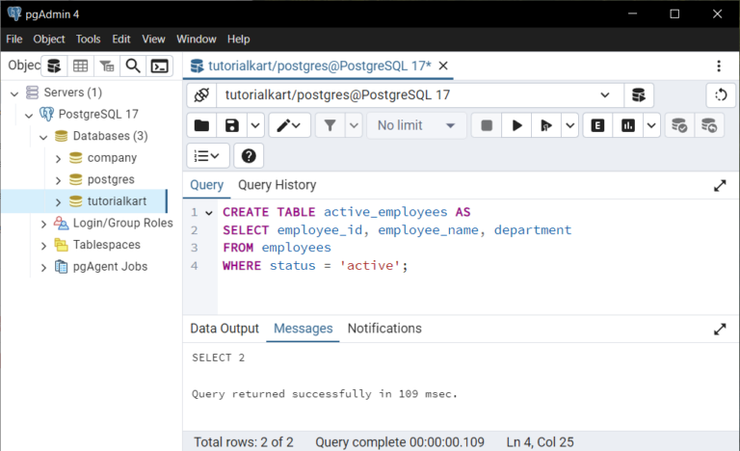
Task: Click the Help question mark icon
Action: pos(249,155)
